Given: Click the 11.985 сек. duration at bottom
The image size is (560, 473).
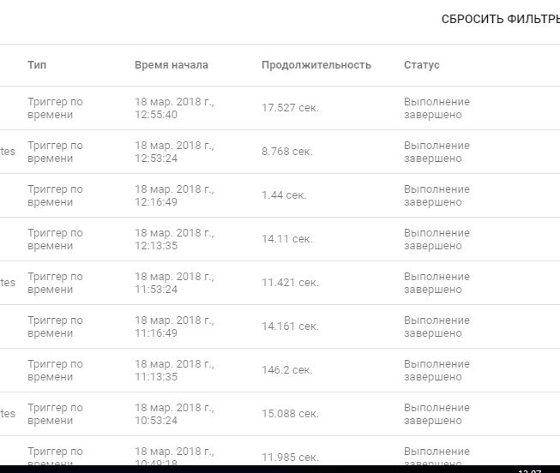Looking at the screenshot, I should [290, 457].
